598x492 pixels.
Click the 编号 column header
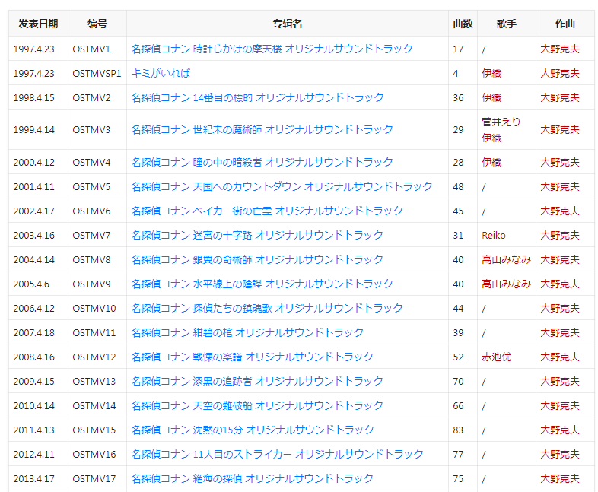coord(97,24)
